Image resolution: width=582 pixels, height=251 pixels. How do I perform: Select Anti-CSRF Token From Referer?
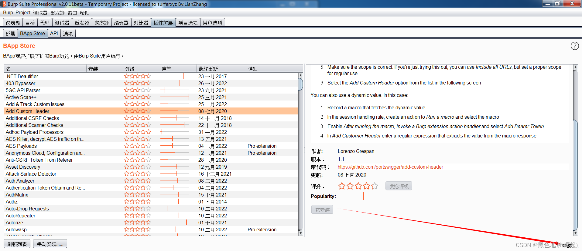(151, 160)
